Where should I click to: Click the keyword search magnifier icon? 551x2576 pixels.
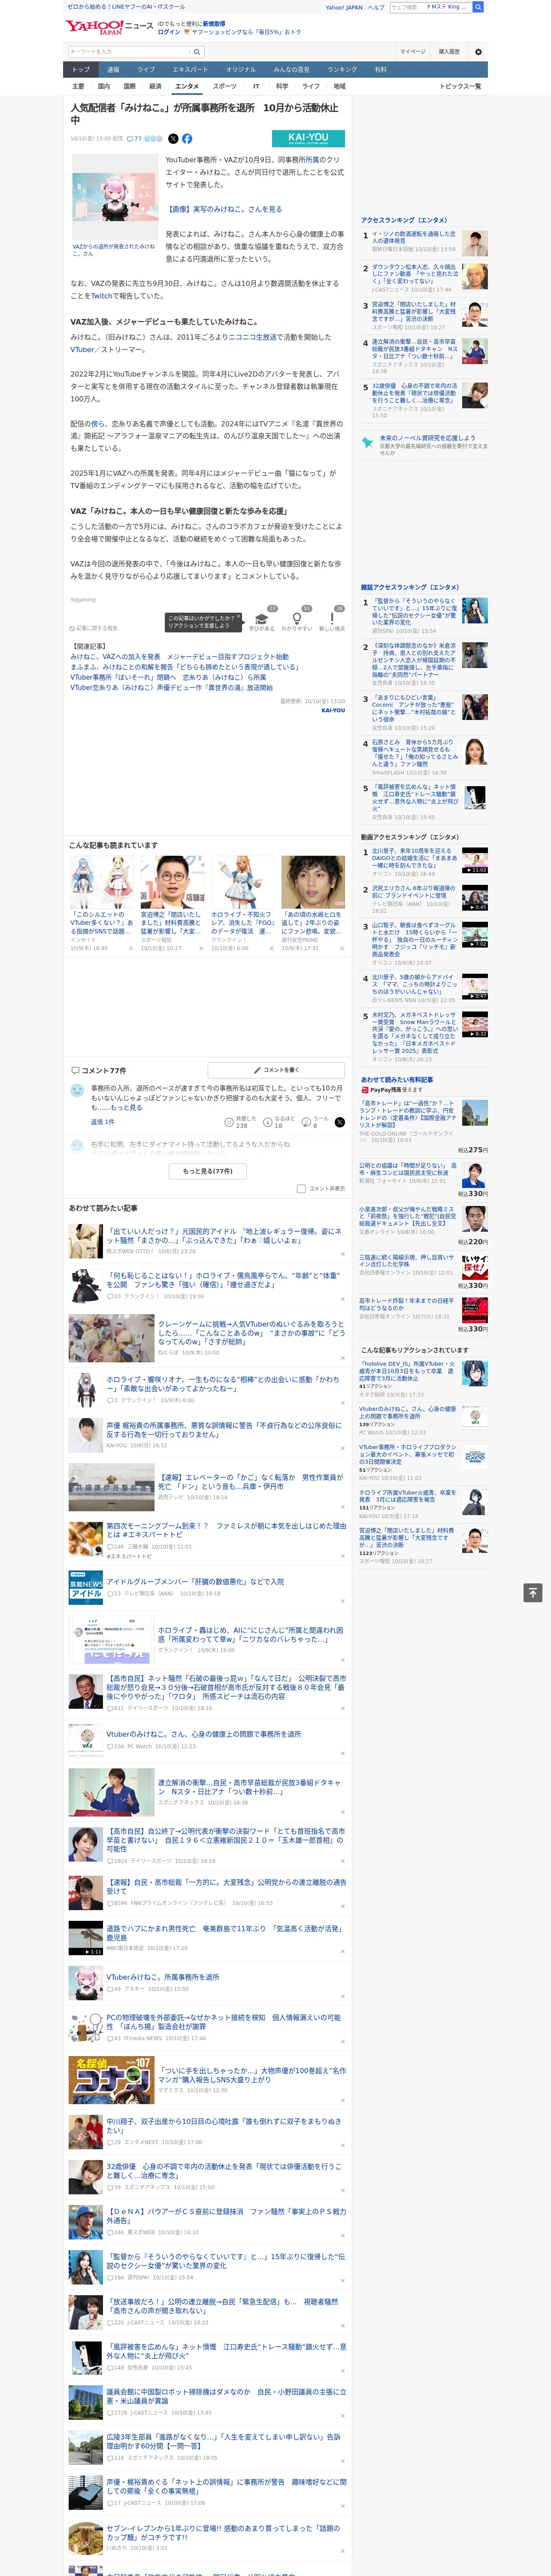click(x=197, y=52)
